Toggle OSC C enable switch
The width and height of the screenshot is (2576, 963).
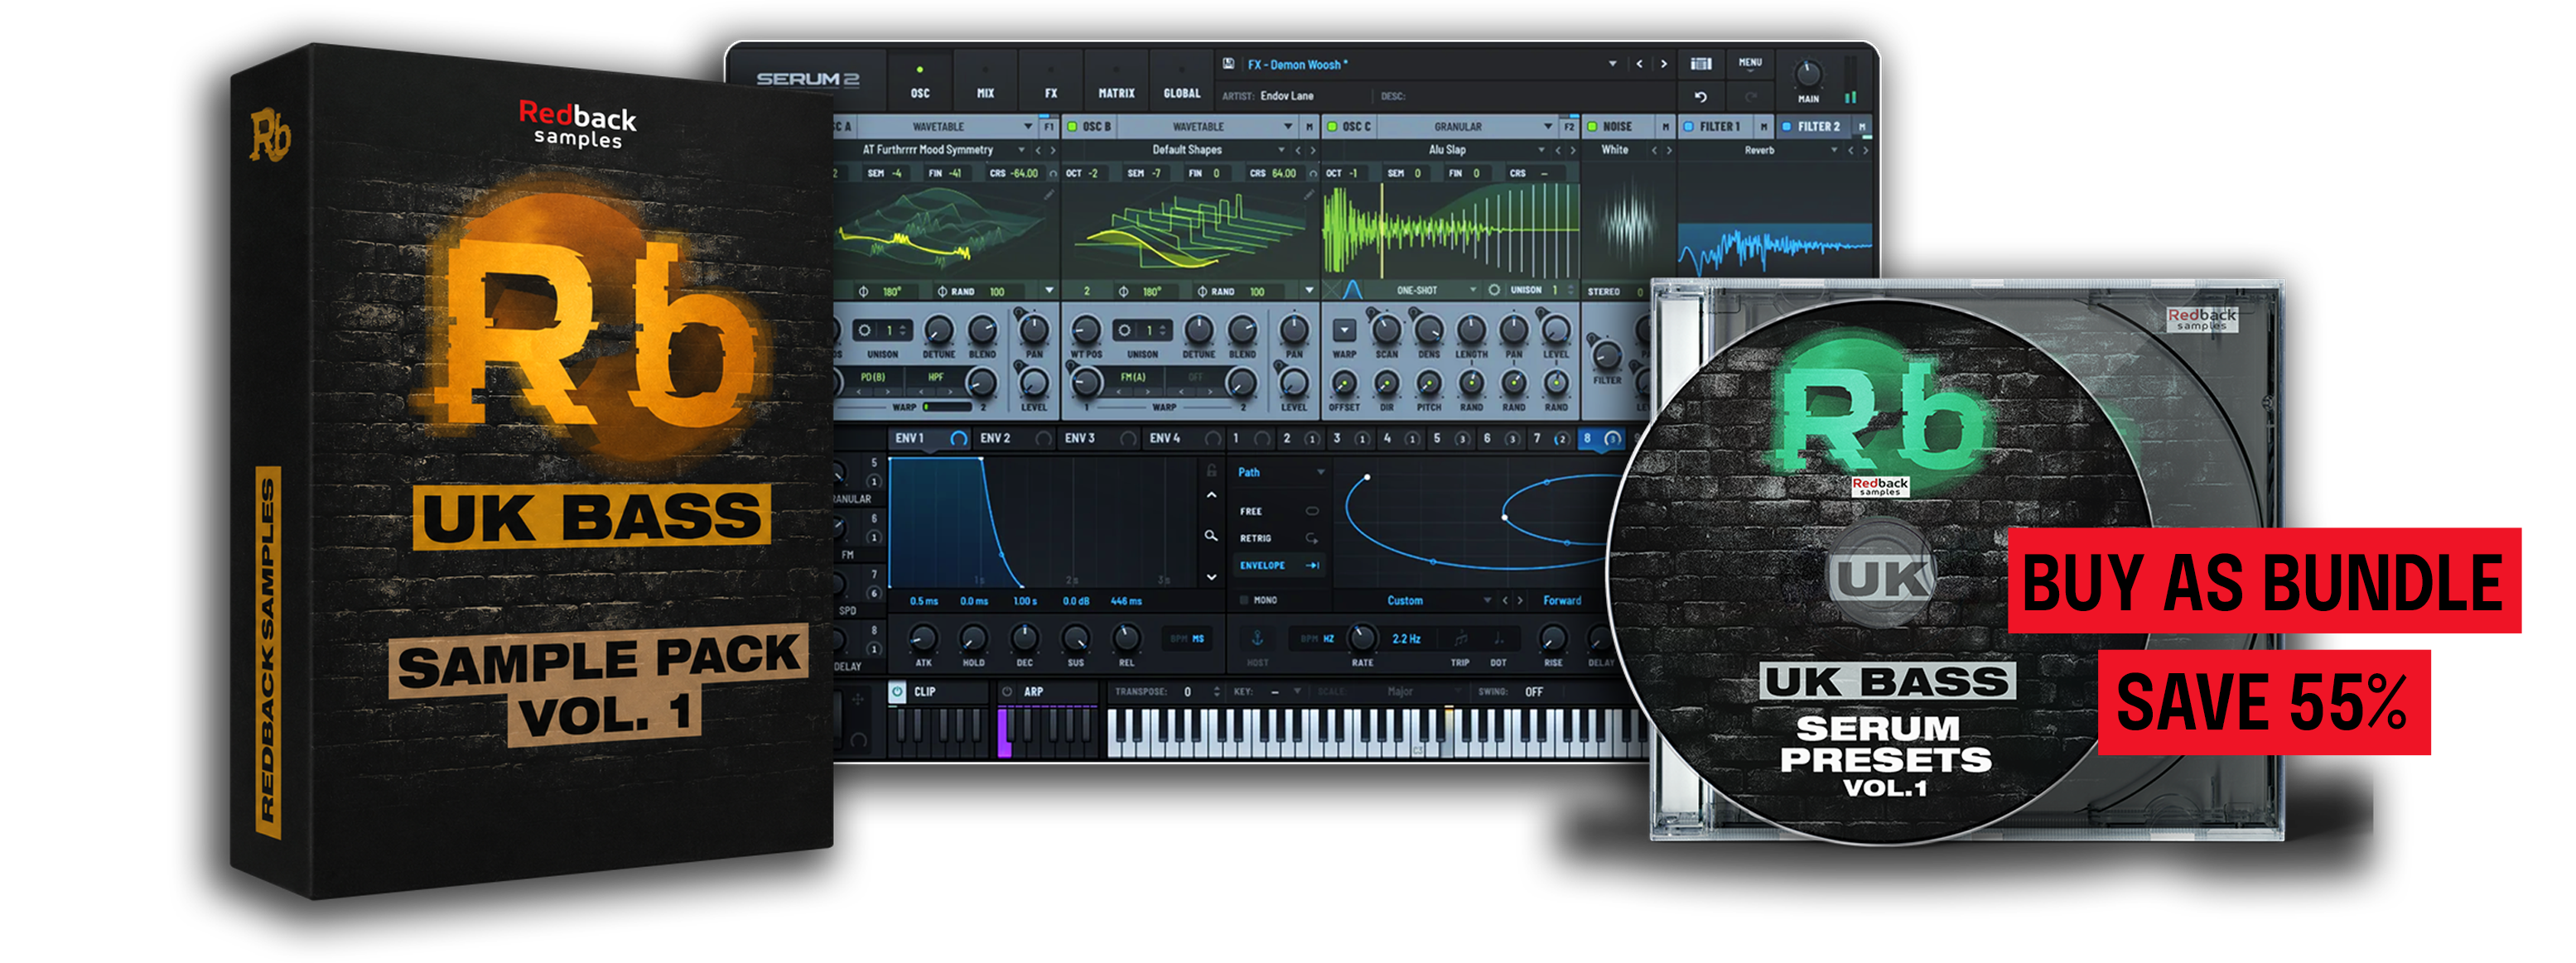point(1332,127)
